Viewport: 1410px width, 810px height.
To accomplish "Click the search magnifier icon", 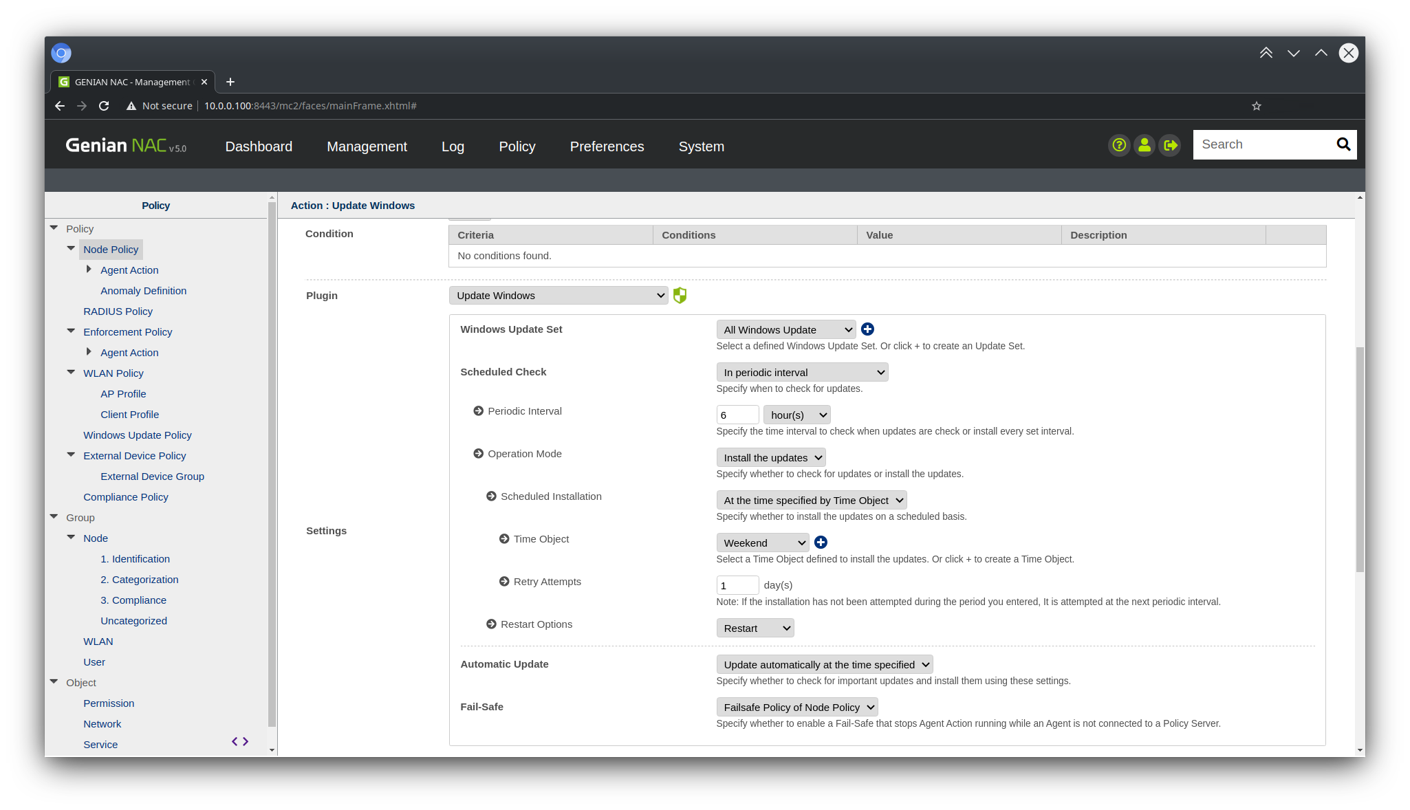I will pyautogui.click(x=1343, y=144).
